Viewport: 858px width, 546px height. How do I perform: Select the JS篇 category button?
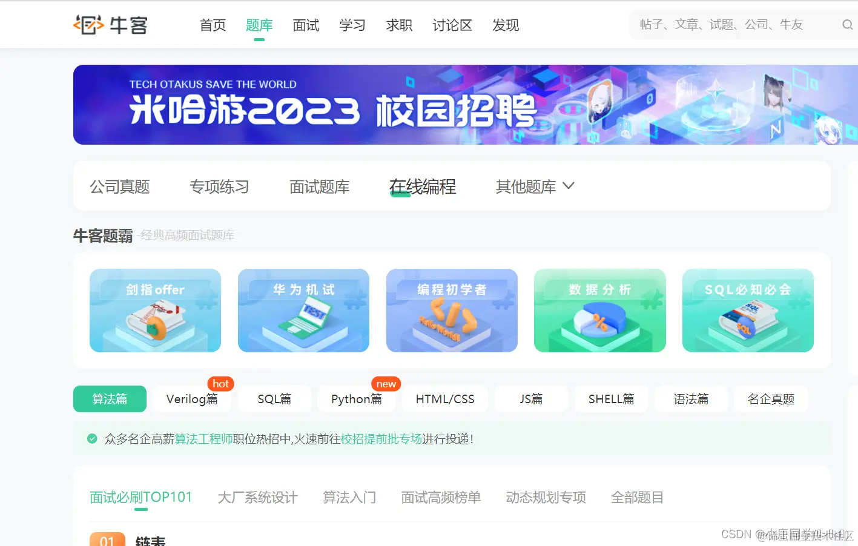[531, 399]
